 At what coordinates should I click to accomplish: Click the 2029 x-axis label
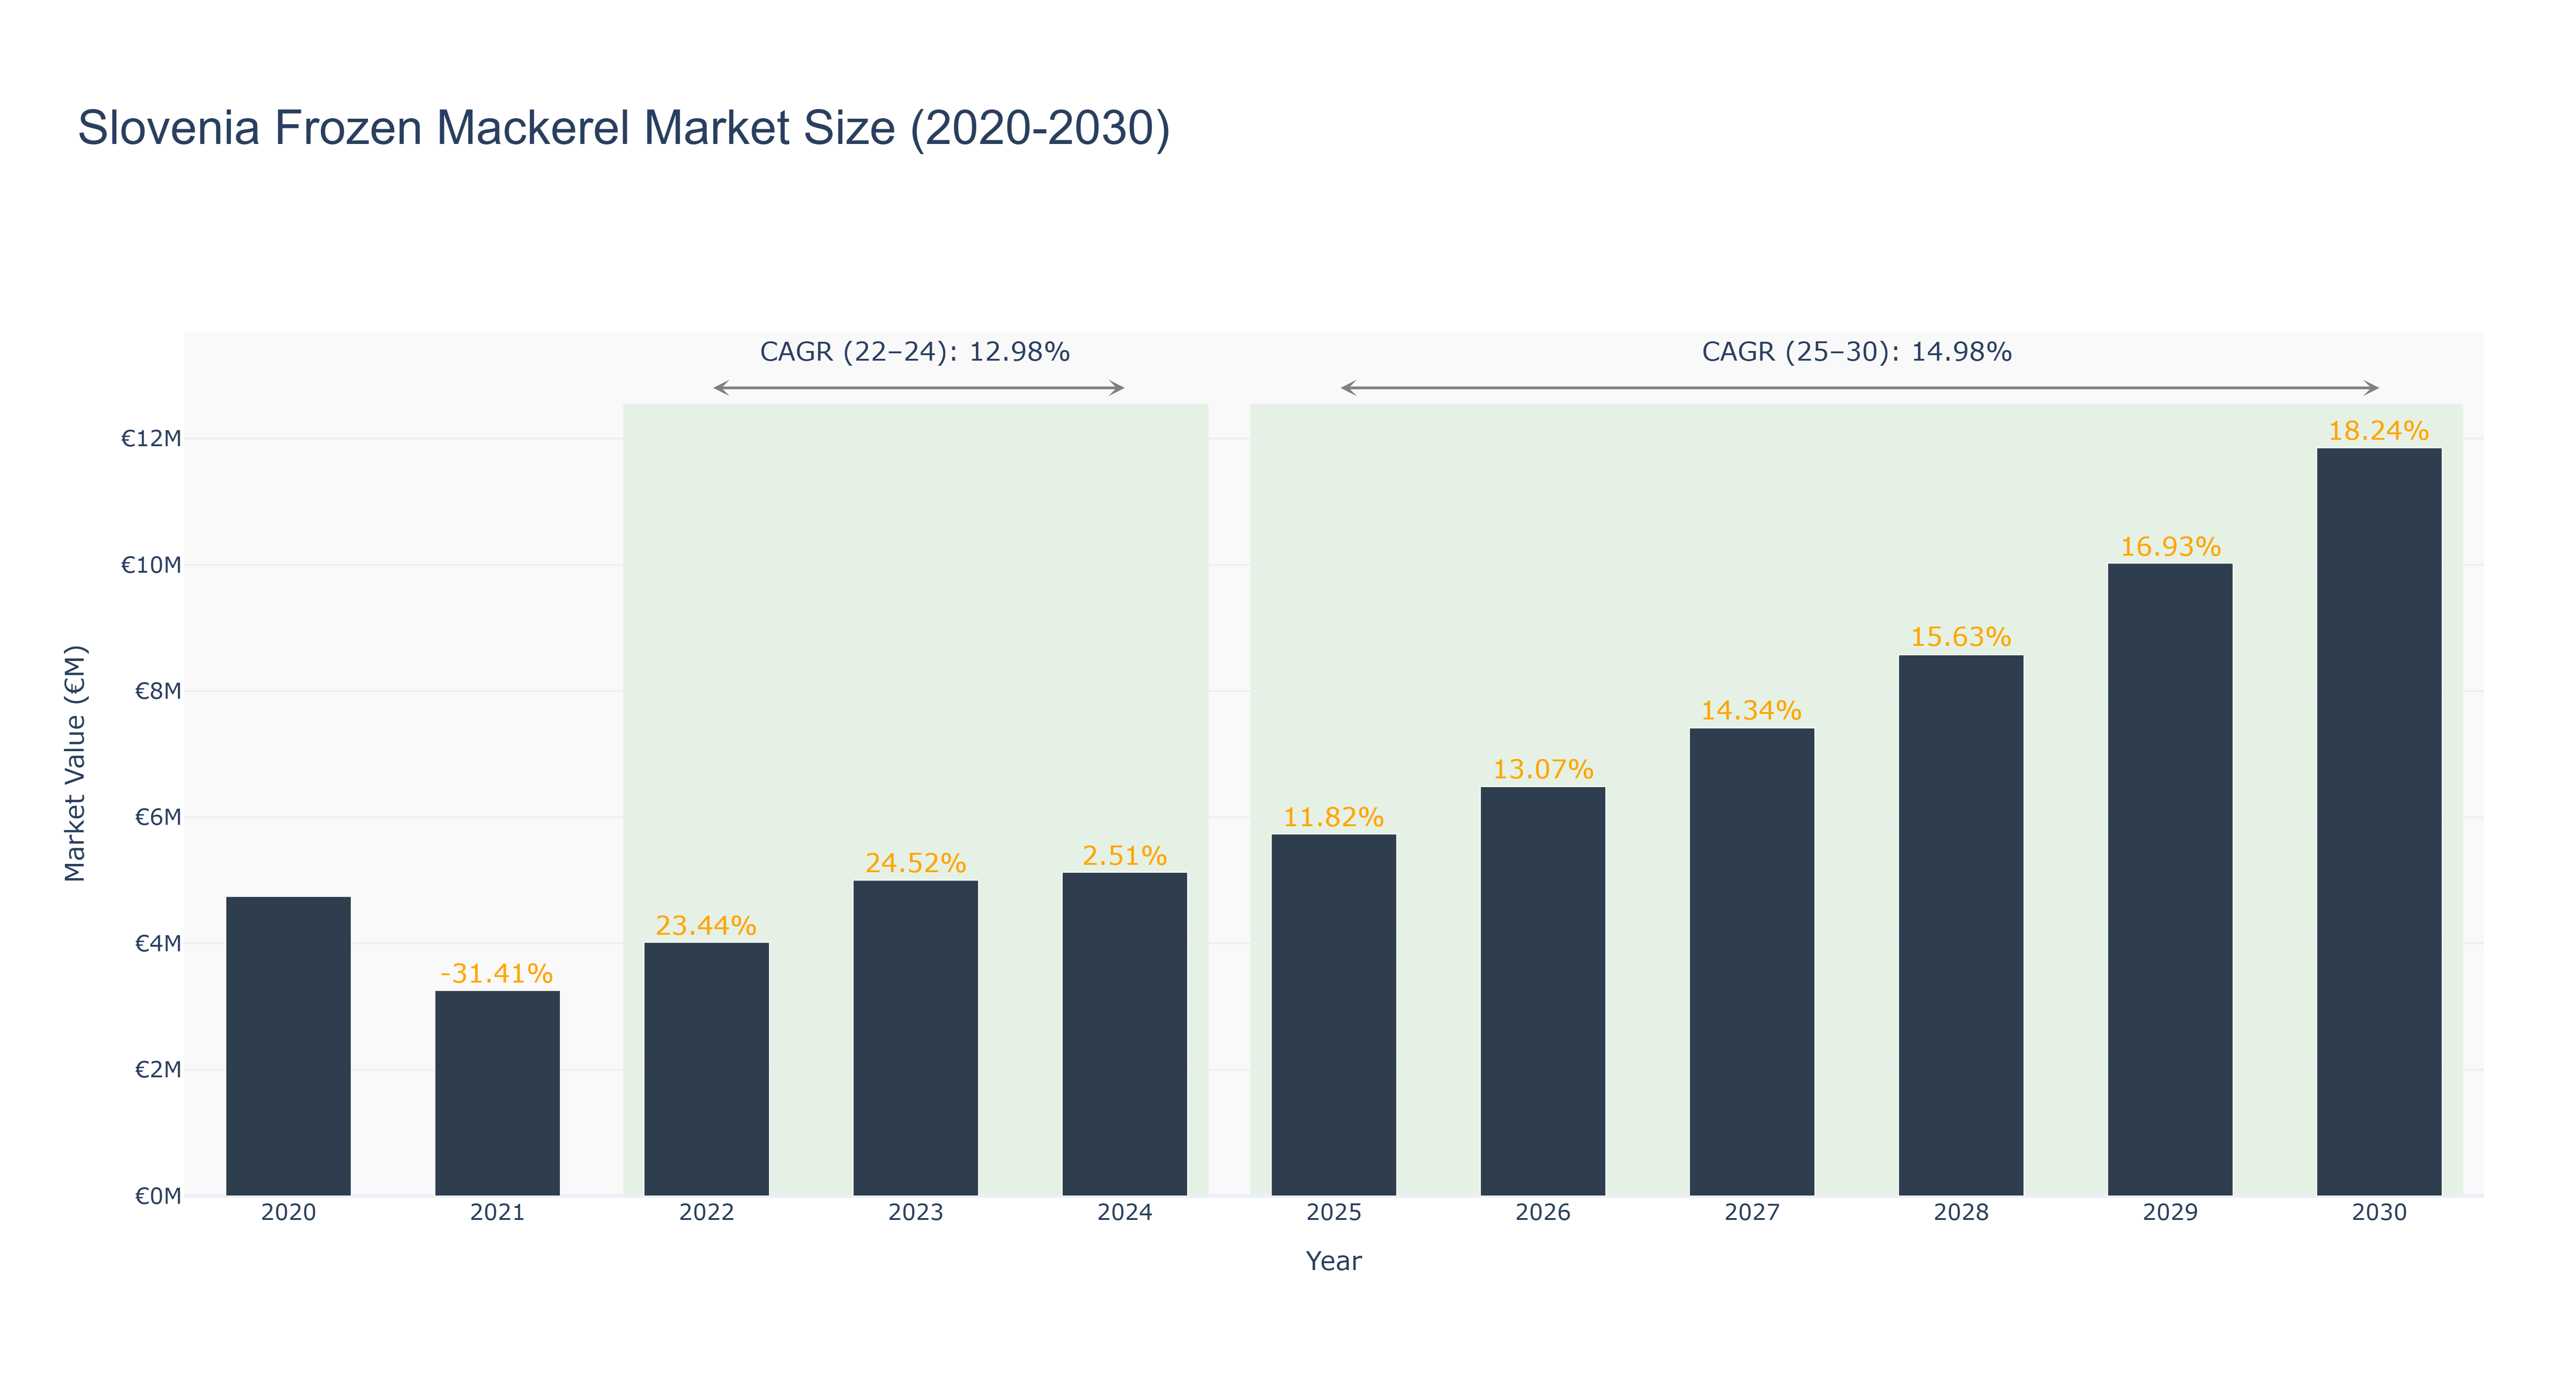click(x=2170, y=1212)
